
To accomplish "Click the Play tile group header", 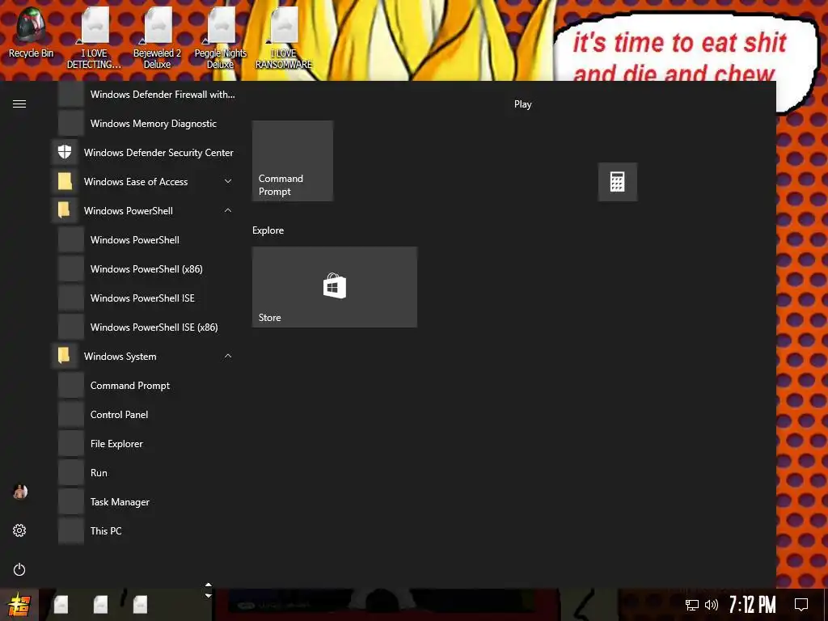I will pyautogui.click(x=523, y=104).
